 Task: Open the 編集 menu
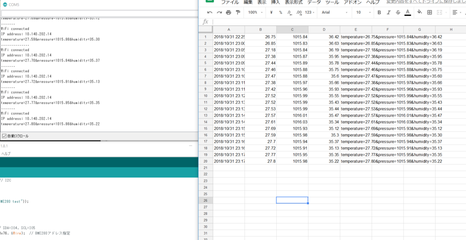coord(248,2)
